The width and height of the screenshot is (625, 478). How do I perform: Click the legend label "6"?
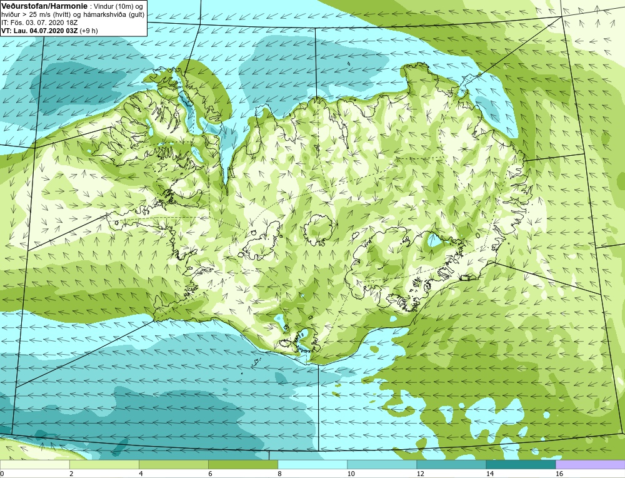tap(211, 474)
